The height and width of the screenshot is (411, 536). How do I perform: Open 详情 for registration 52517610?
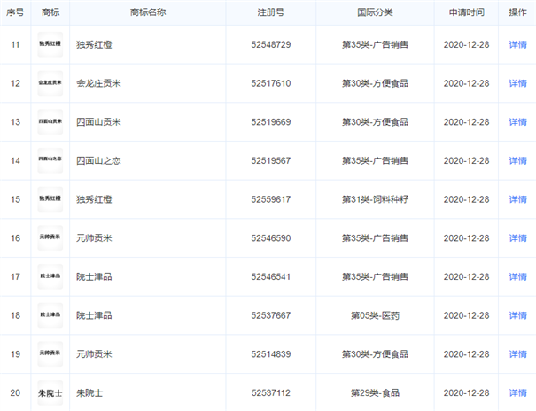[517, 83]
